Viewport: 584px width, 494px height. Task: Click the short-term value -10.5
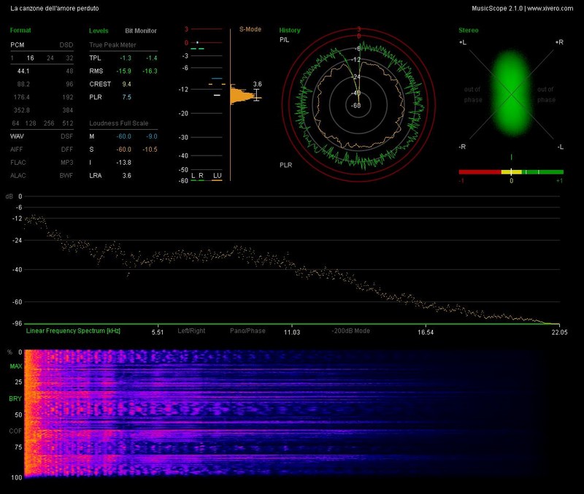[150, 150]
